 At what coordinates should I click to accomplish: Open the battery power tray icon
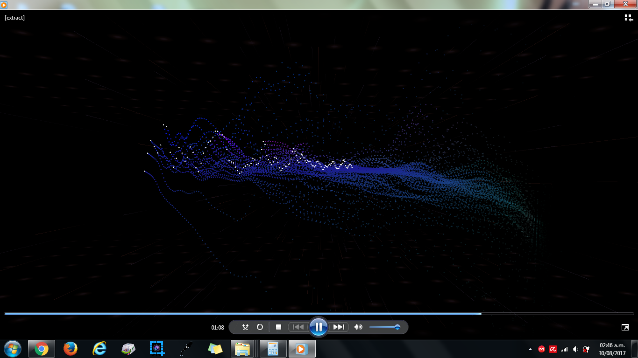click(586, 349)
